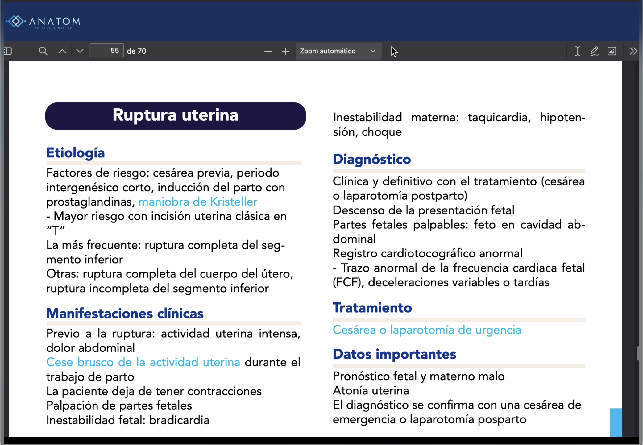This screenshot has width=643, height=445.
Task: Click the page number field showing 55
Action: click(106, 51)
